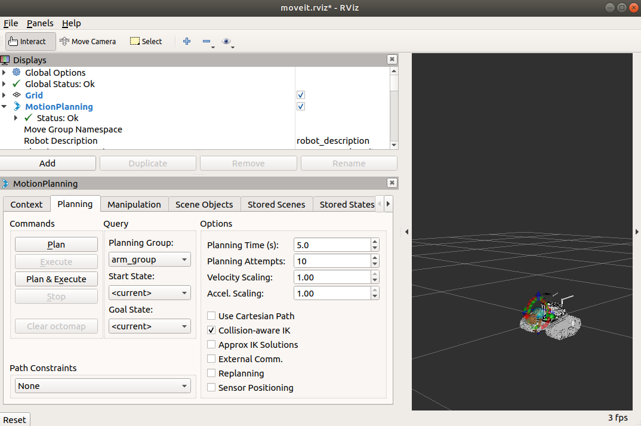This screenshot has height=426, width=641.
Task: Click the Planning Time input field
Action: coord(332,245)
